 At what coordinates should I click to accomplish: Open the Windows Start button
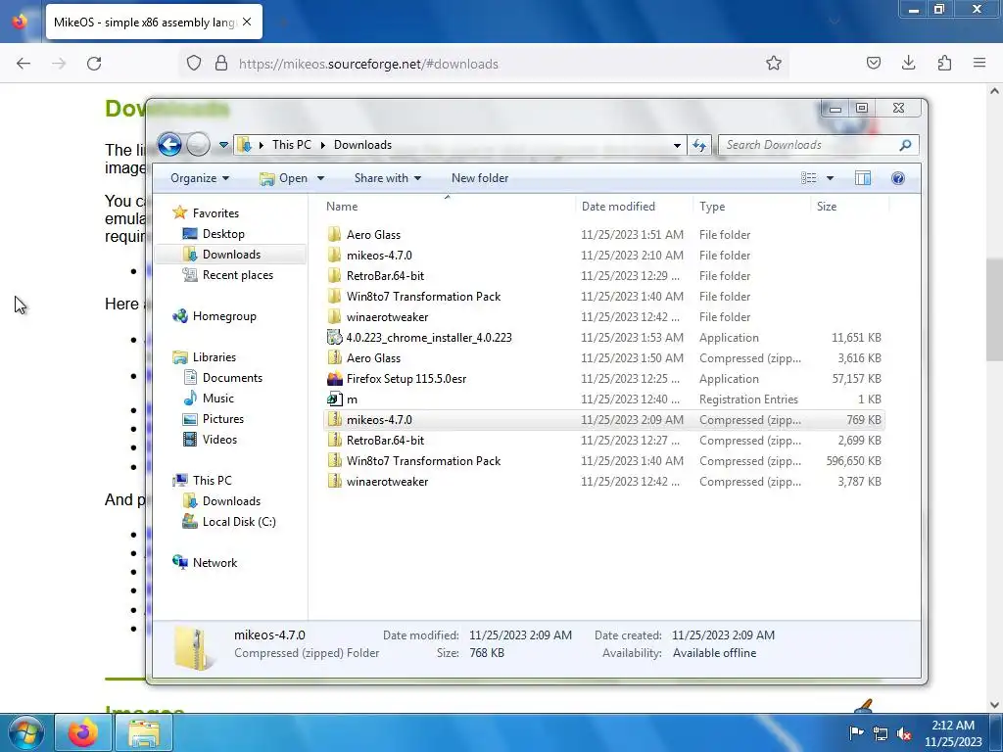pos(26,732)
